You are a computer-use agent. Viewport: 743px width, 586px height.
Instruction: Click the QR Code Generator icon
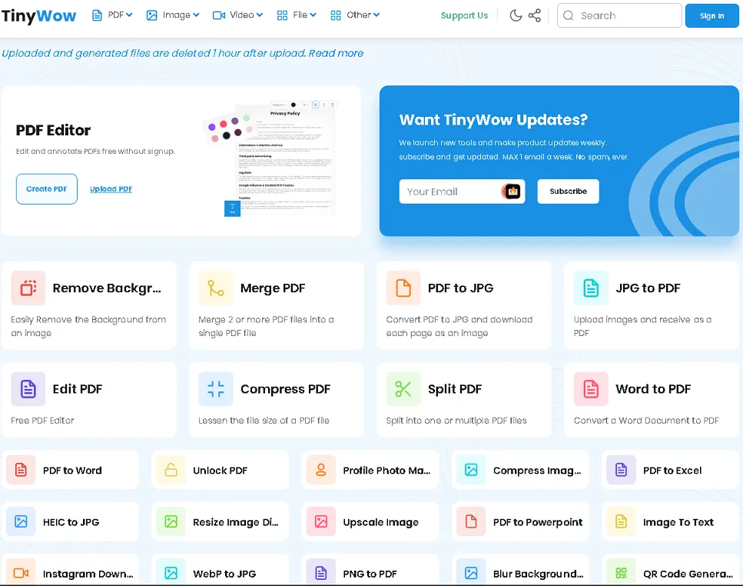coord(621,573)
